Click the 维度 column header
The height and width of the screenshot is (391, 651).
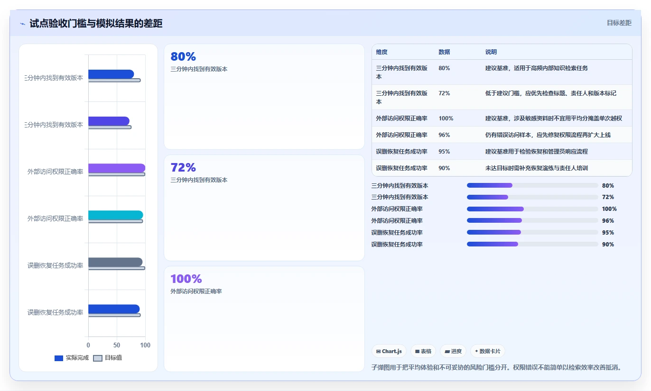click(x=381, y=52)
